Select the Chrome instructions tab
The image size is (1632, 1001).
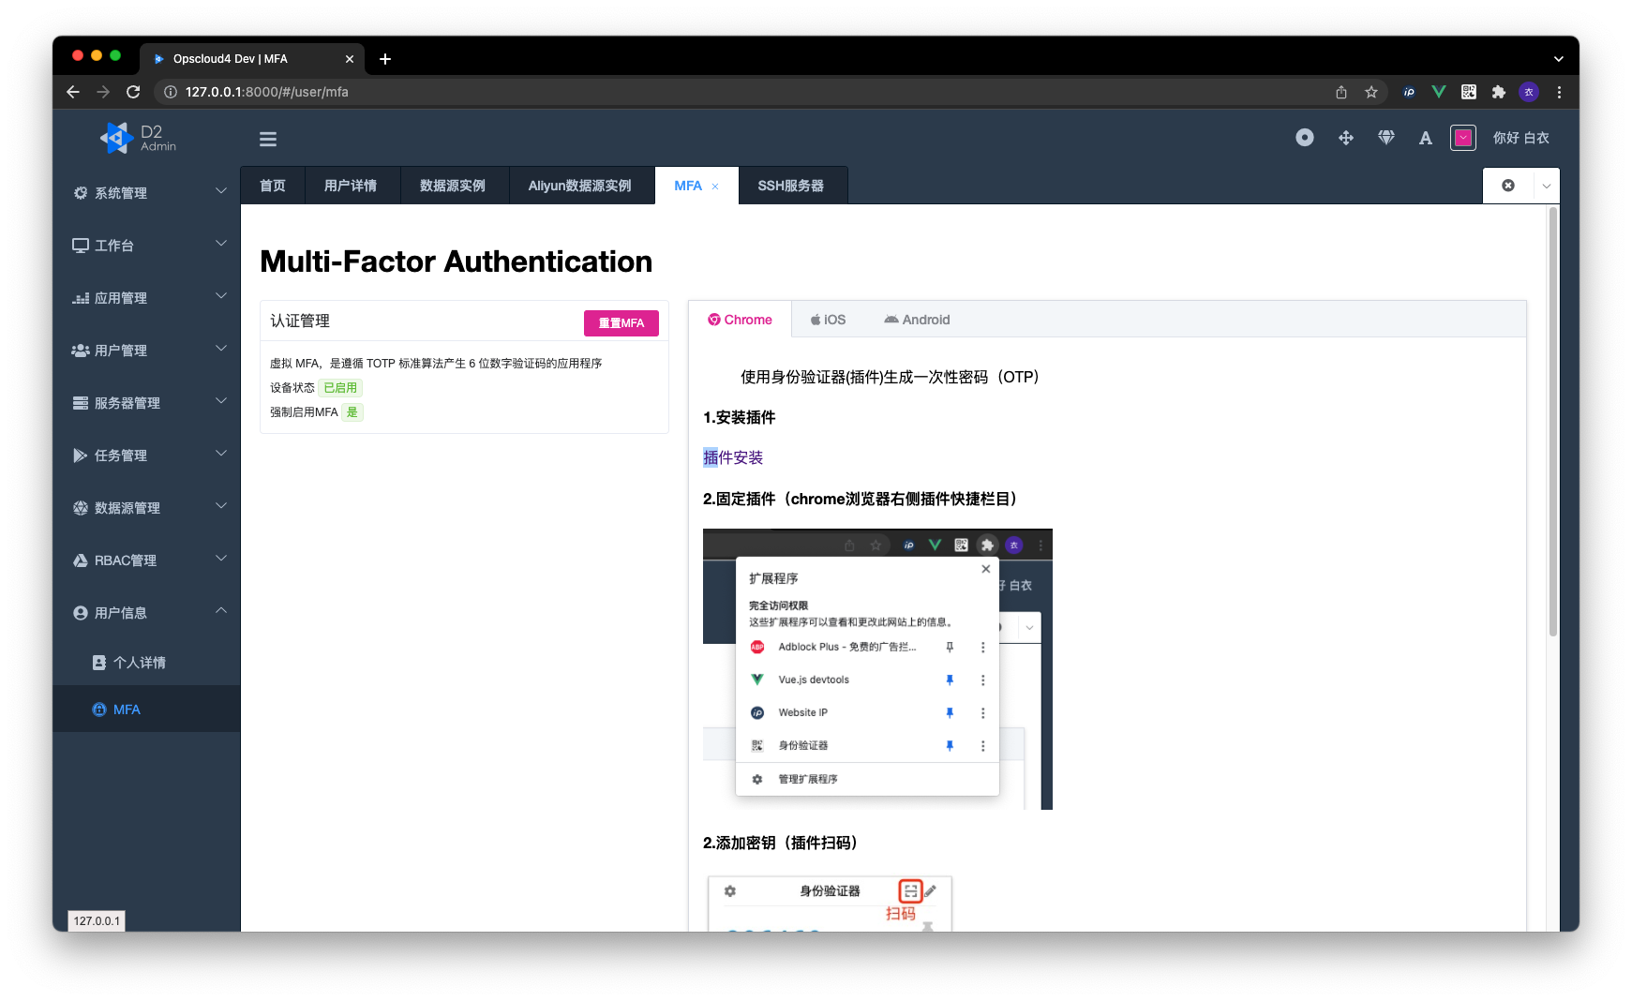point(741,320)
